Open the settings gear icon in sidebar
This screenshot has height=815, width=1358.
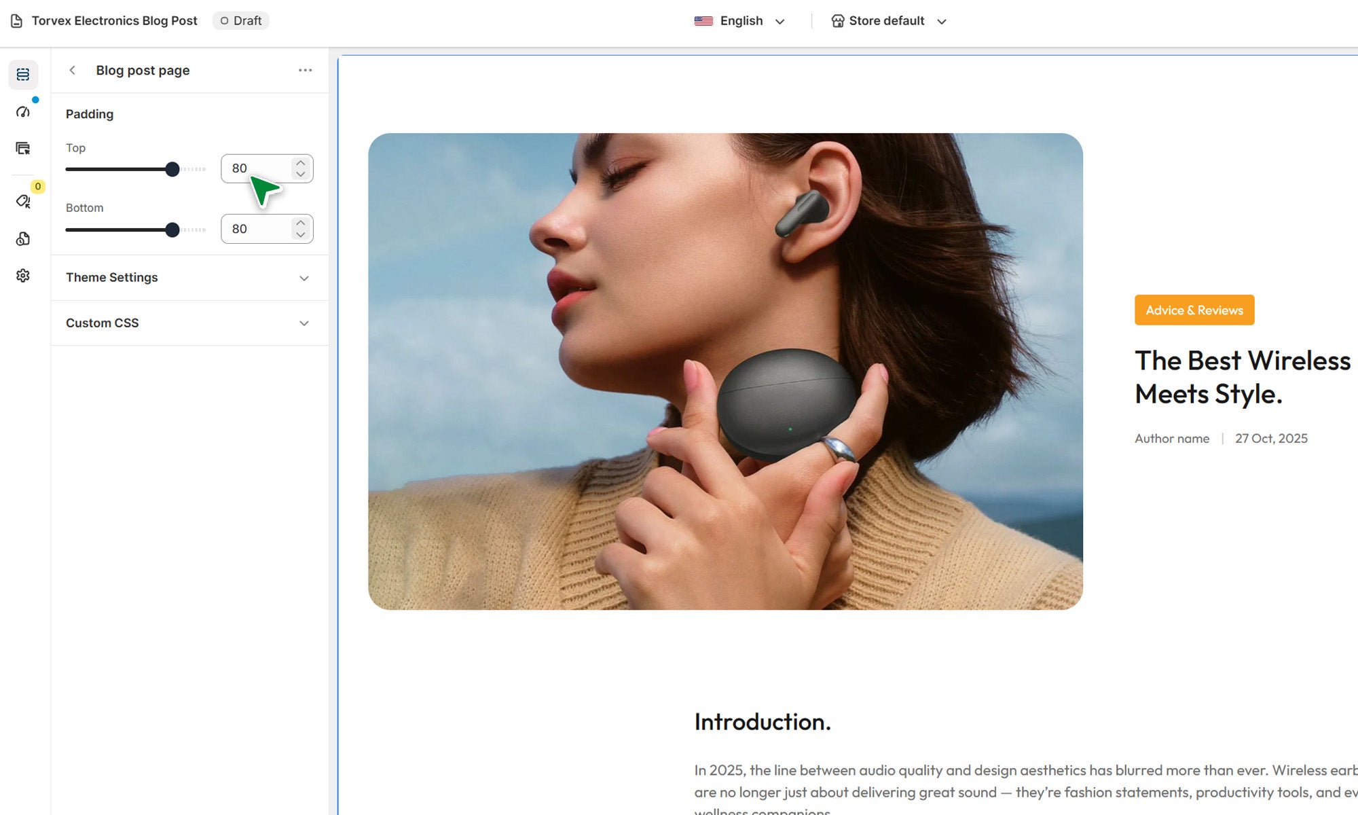click(x=23, y=276)
